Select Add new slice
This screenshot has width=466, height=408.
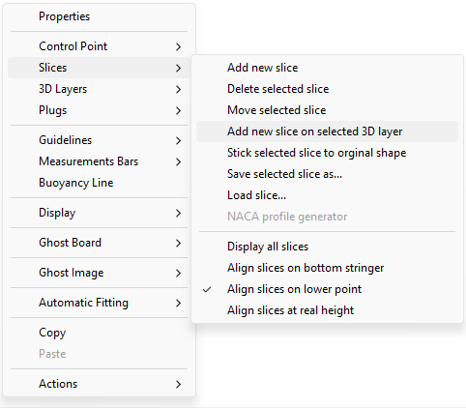coord(327,68)
